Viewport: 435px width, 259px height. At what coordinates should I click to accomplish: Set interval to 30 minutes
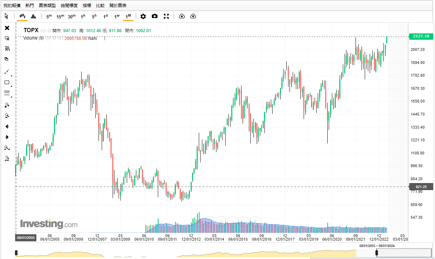click(72, 16)
